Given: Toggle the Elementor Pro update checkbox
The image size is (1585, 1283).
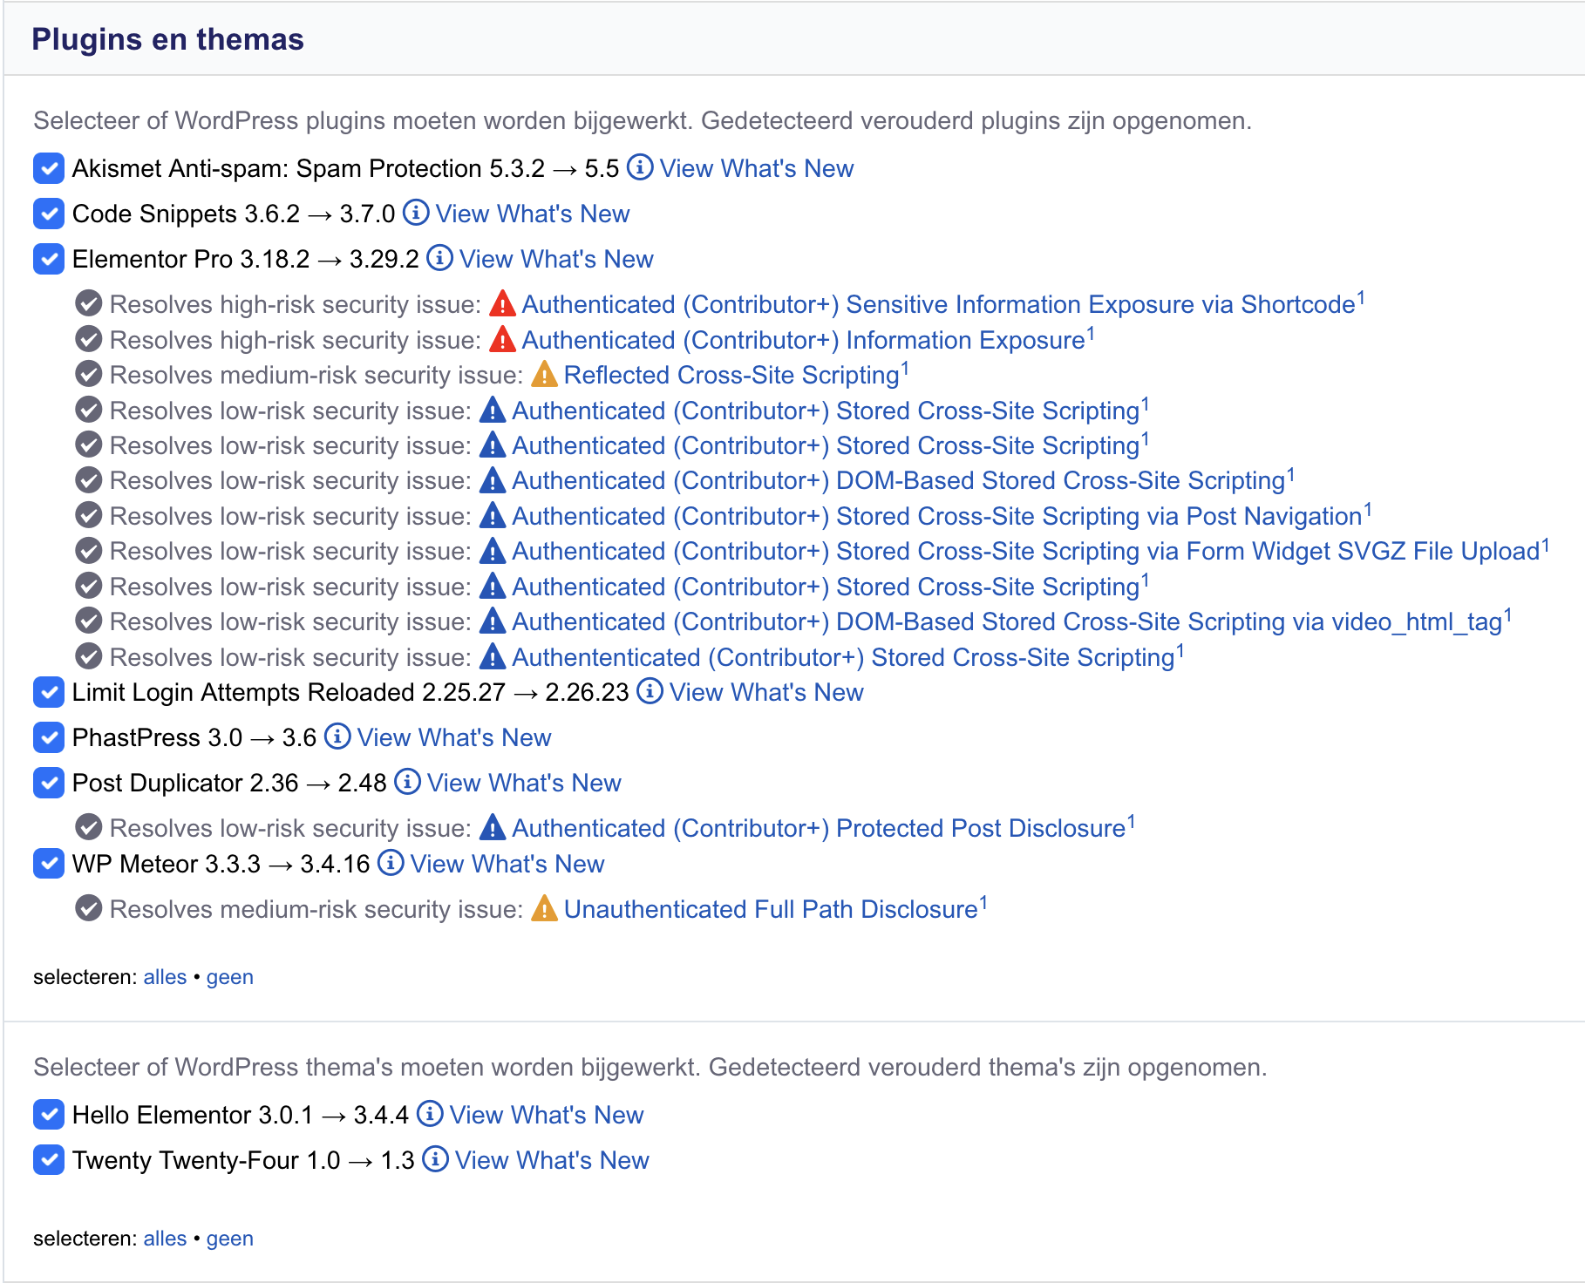Looking at the screenshot, I should 49,259.
